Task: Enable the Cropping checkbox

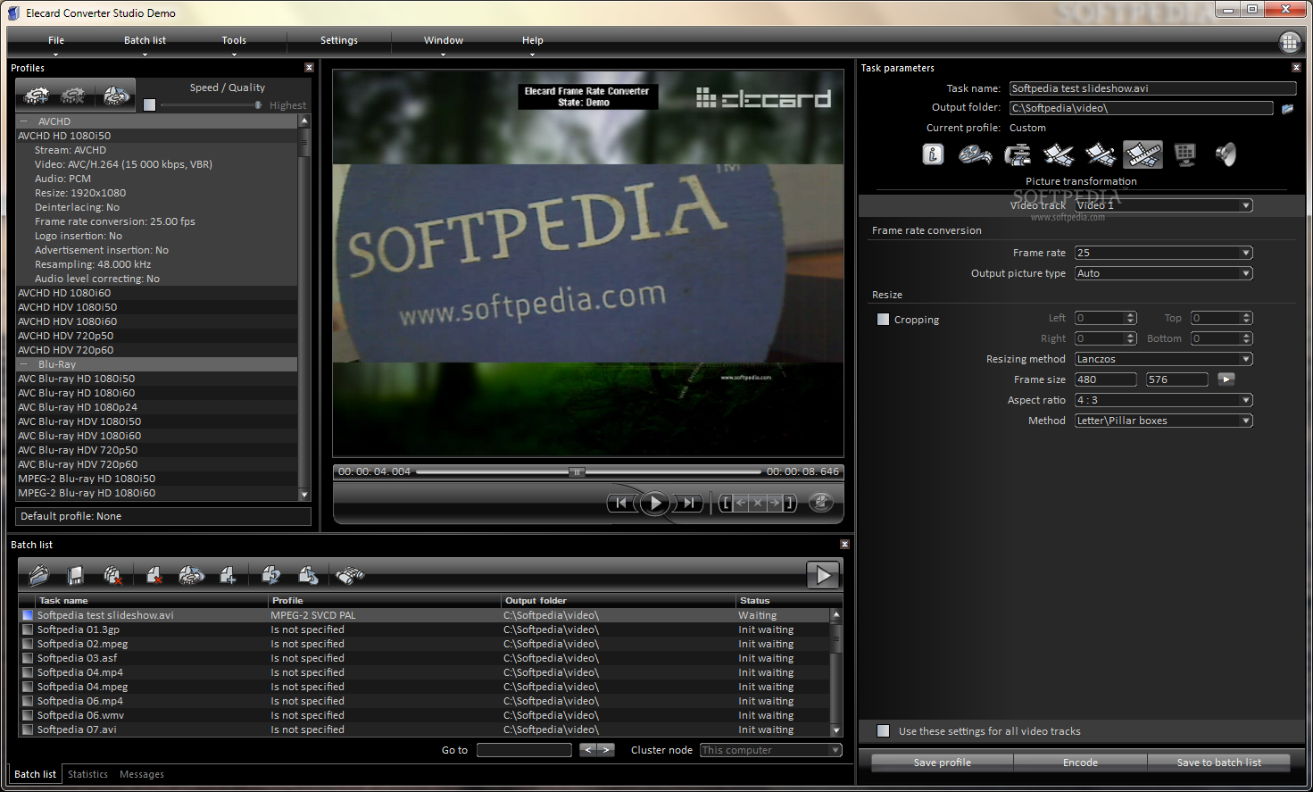Action: coord(883,319)
